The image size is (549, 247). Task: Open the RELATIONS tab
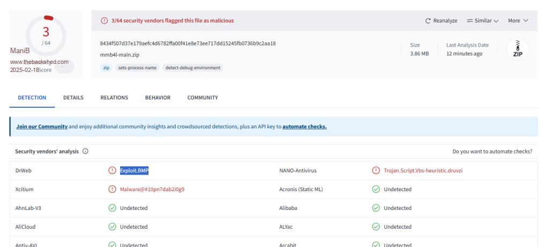[x=114, y=98]
